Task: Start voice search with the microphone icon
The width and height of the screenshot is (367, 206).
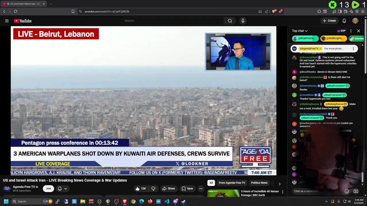Action: [x=243, y=21]
